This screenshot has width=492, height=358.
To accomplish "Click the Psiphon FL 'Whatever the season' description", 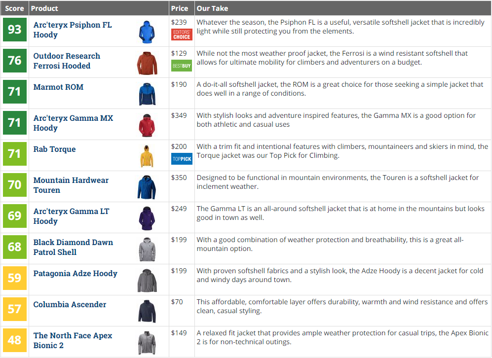I will (x=341, y=27).
